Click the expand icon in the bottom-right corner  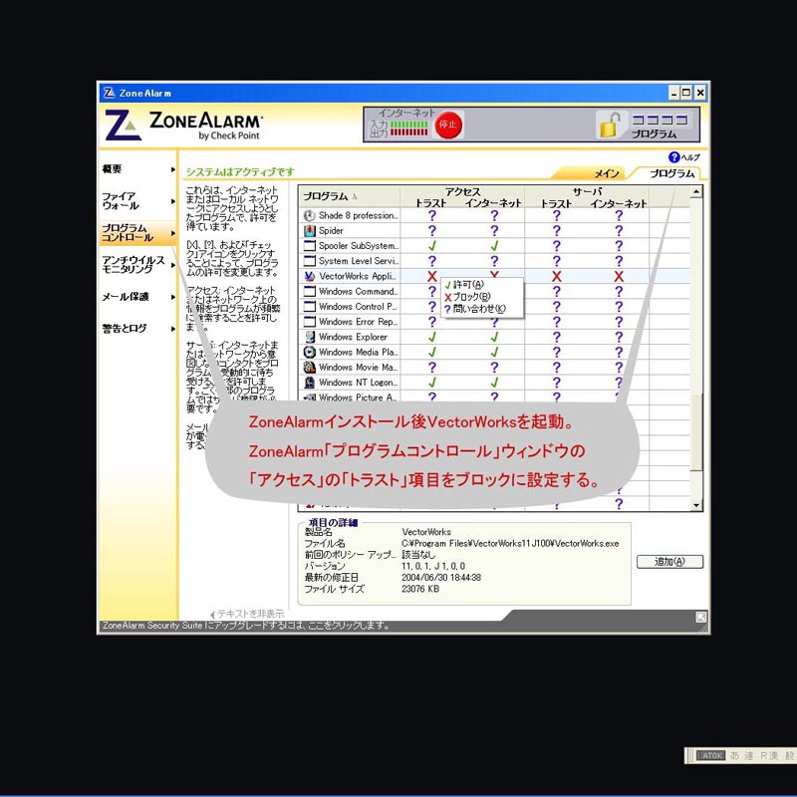701,617
